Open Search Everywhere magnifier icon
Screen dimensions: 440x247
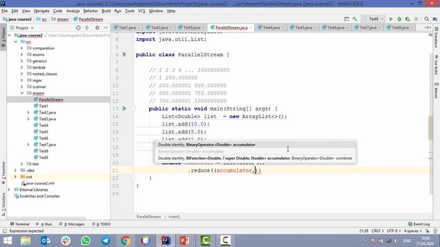click(426, 19)
